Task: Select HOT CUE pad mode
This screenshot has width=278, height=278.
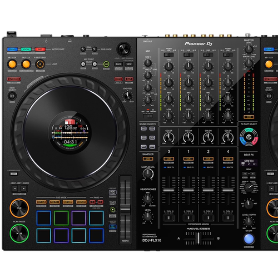Action: [x=41, y=202]
